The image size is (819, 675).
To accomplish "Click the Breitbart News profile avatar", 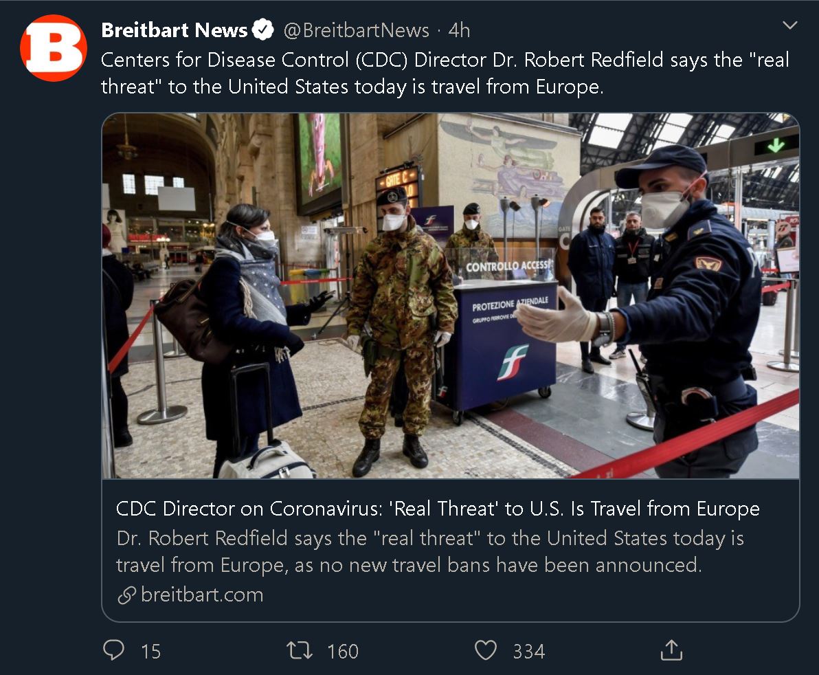I will click(x=54, y=47).
